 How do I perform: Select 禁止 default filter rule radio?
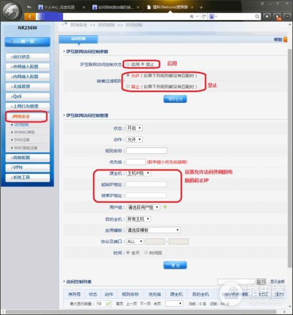[x=128, y=87]
